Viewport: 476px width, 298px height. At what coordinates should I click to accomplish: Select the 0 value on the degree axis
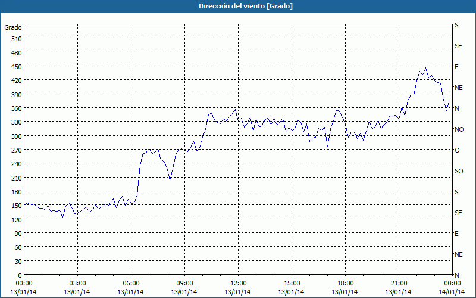[20, 275]
